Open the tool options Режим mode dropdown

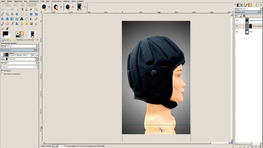coord(22,46)
